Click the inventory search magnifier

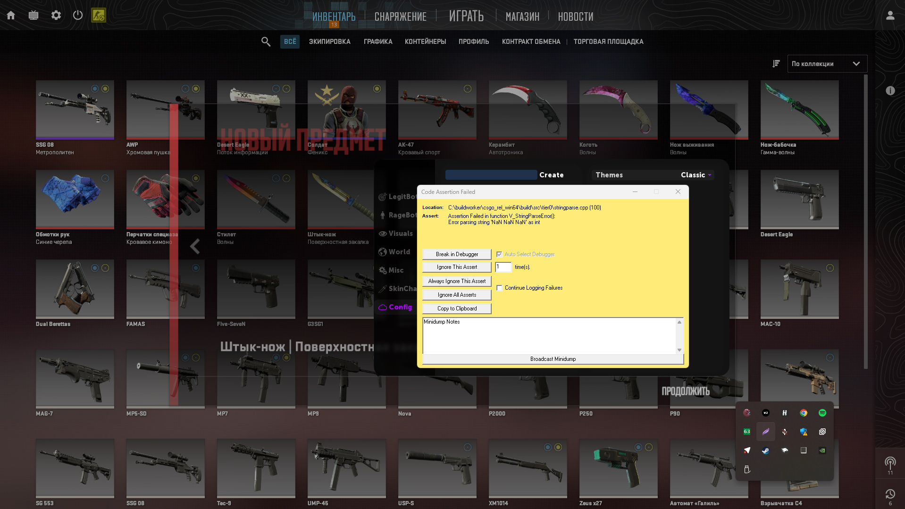266,42
